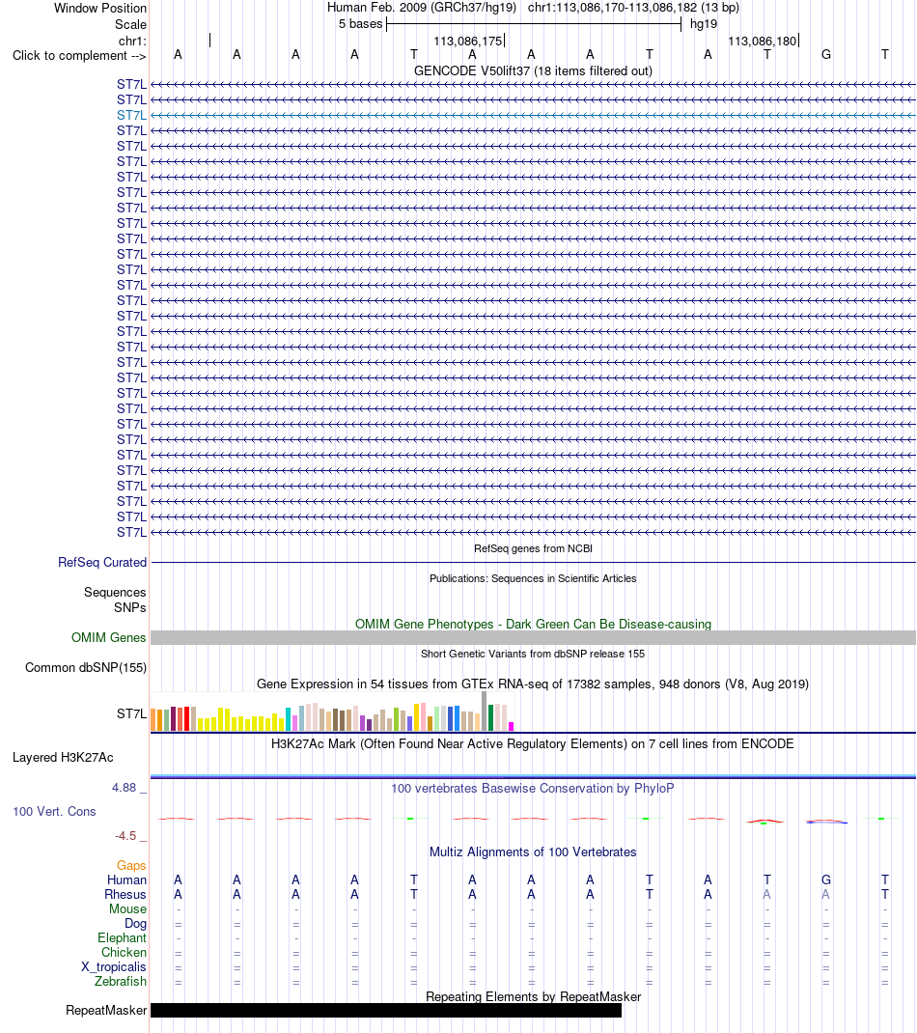Click the "RepeatMasker" track label
Viewport: 917px width, 1033px height.
[106, 1011]
